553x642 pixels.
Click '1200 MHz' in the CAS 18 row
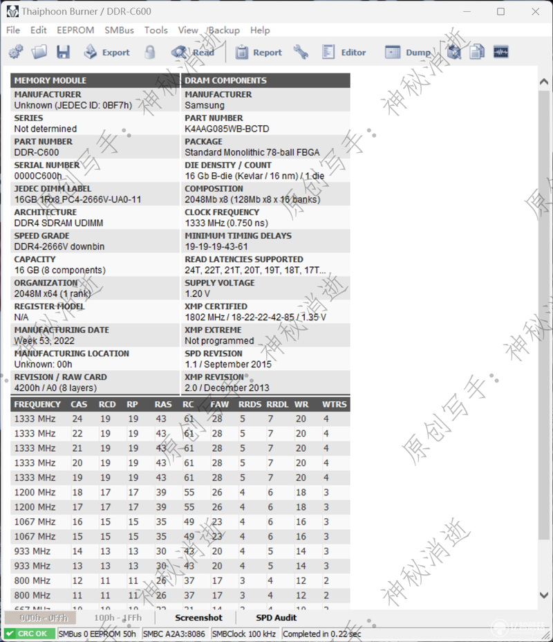click(35, 493)
